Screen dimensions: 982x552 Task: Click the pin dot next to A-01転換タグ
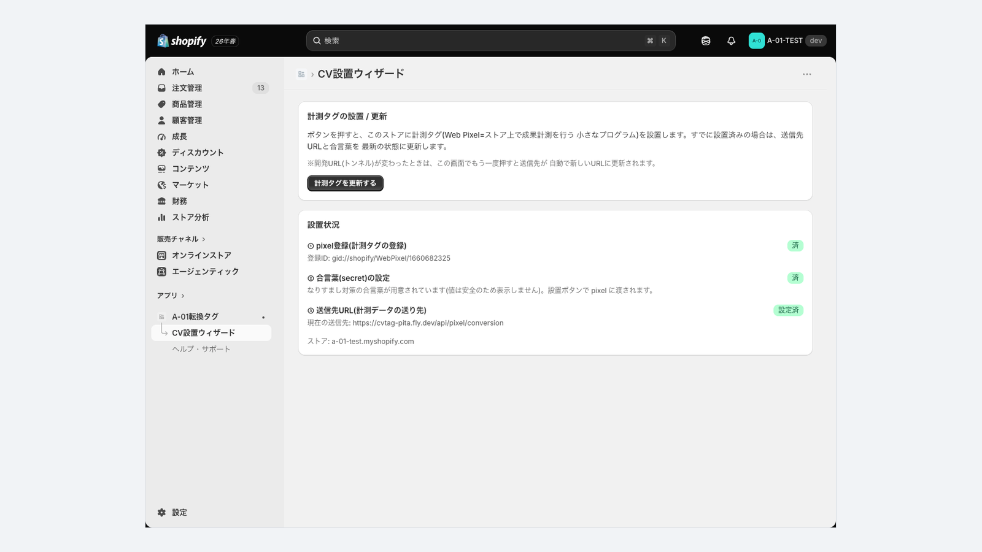[x=263, y=317]
